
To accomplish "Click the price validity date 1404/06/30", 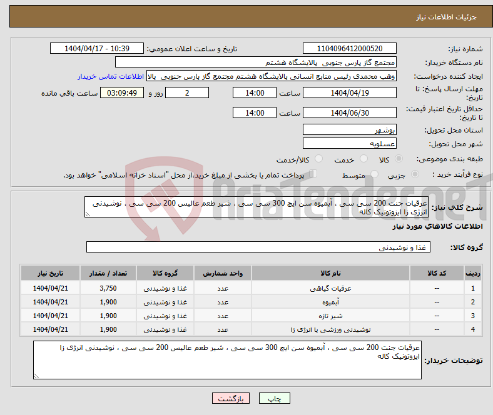I will (349, 112).
